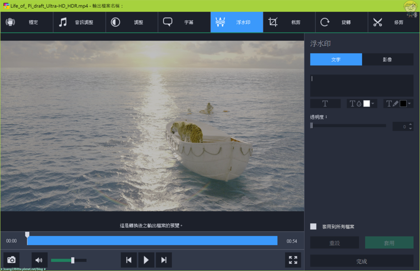Click the reset button (重設)

click(x=335, y=243)
